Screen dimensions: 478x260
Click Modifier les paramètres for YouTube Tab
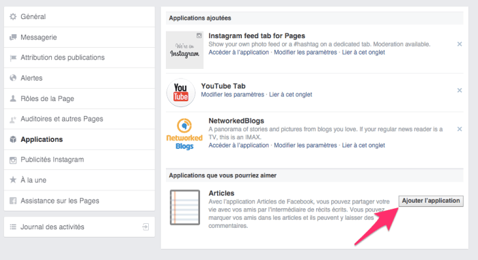(233, 94)
